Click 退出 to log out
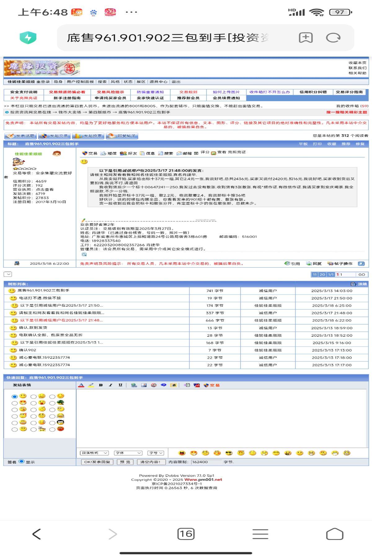This screenshot has width=372, height=558. click(x=176, y=82)
